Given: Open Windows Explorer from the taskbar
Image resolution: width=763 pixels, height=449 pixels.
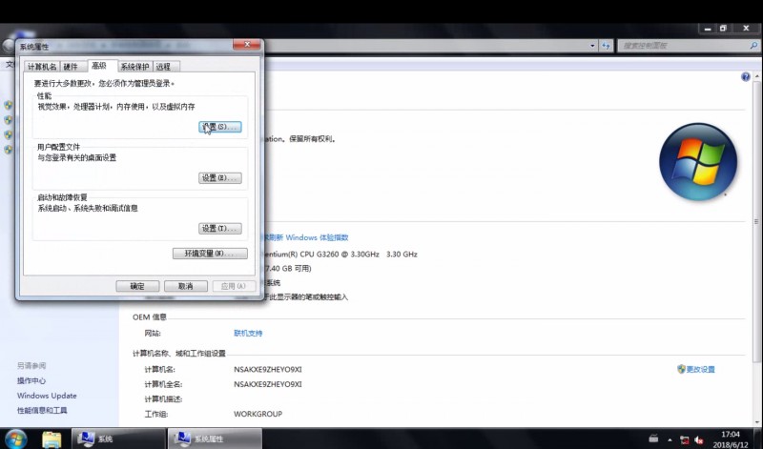Looking at the screenshot, I should click(52, 439).
